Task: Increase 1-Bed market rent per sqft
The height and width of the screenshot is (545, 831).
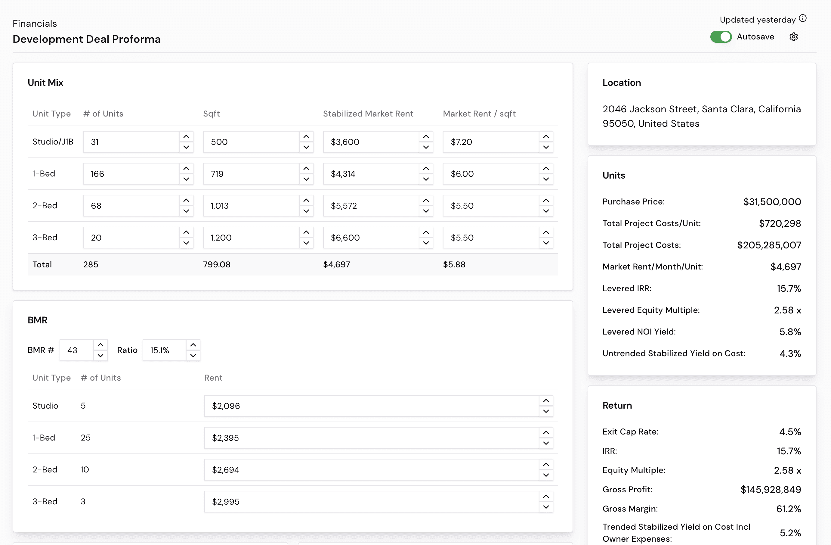Action: coord(546,169)
